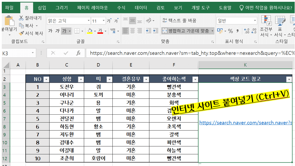
Task: Switch to 데이터 (Data) tab
Action: click(141, 8)
